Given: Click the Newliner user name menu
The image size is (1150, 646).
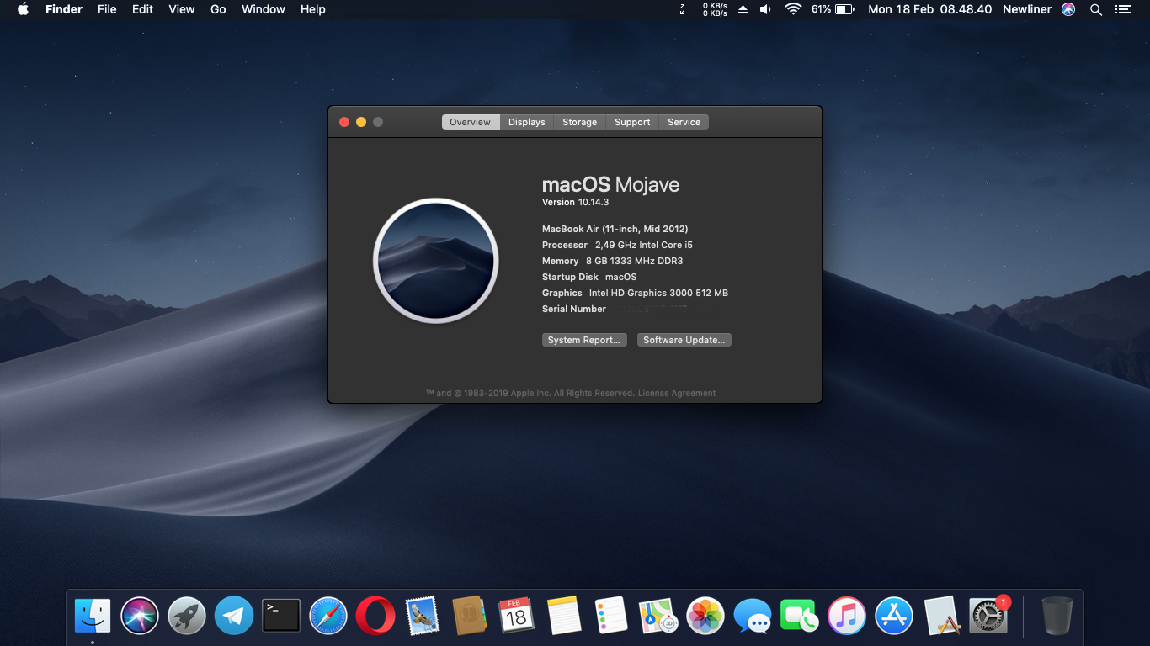Looking at the screenshot, I should click(x=1027, y=9).
